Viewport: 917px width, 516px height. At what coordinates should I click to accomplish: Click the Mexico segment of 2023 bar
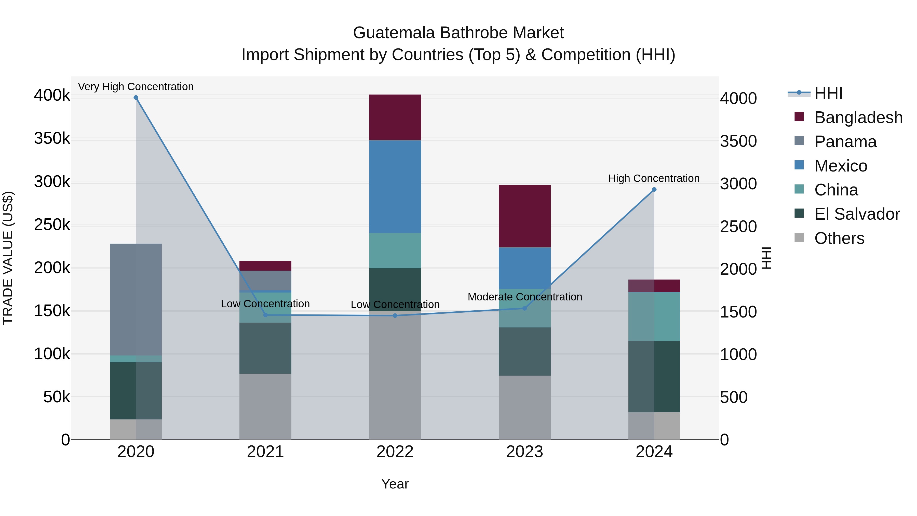pyautogui.click(x=524, y=268)
